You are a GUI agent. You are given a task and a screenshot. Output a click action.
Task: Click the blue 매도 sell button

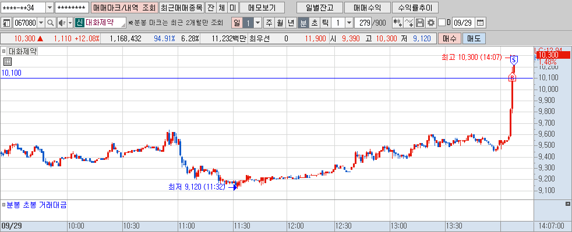tap(474, 38)
